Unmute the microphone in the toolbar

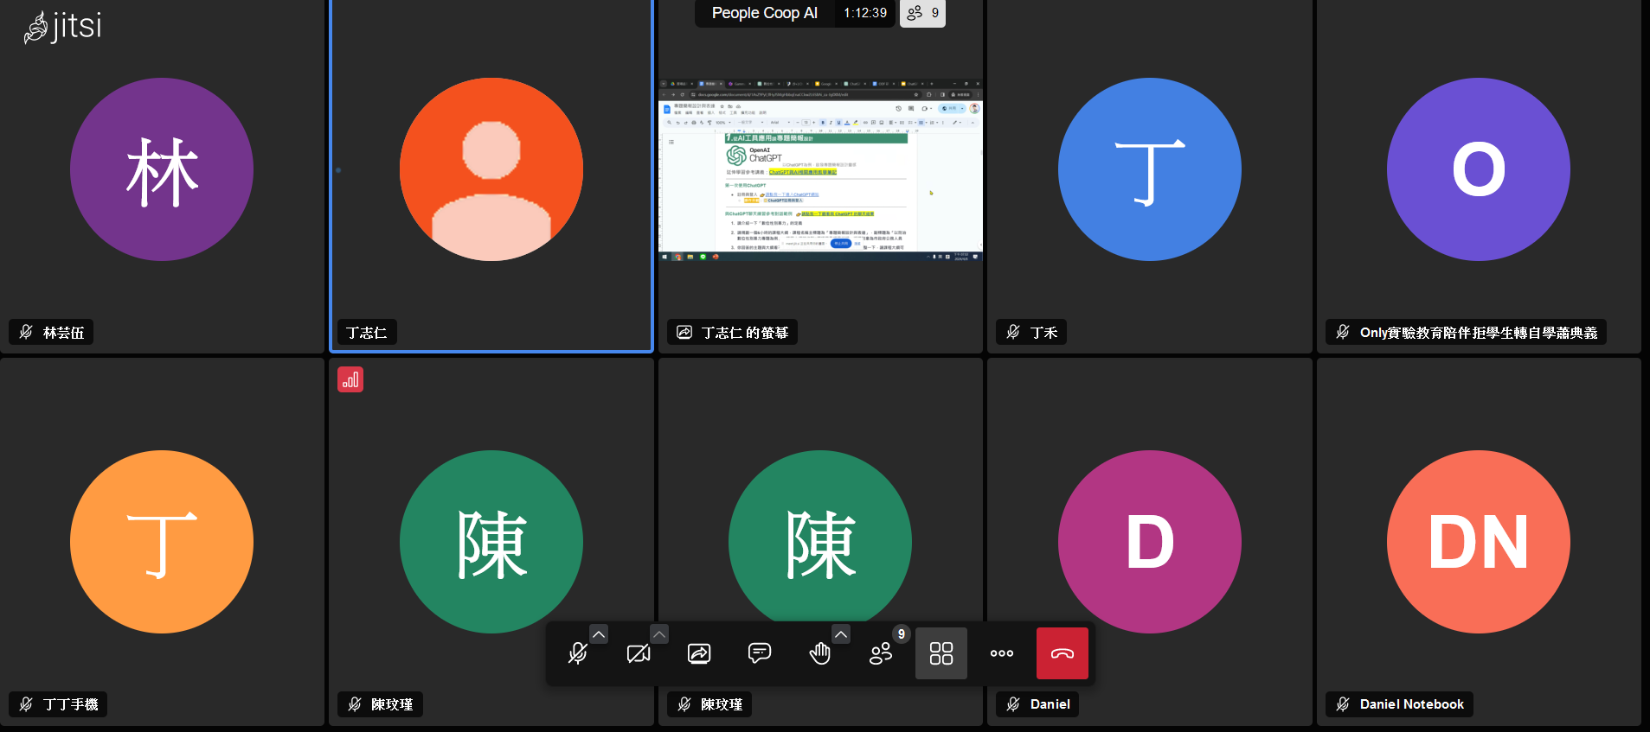coord(577,653)
